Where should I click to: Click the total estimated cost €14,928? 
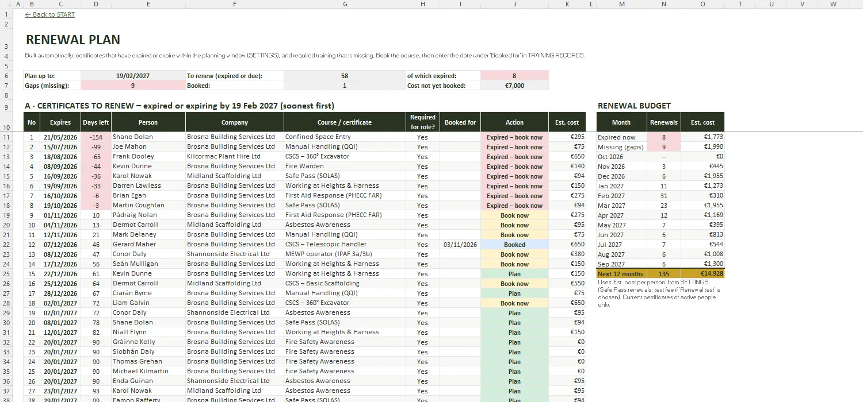[702, 274]
